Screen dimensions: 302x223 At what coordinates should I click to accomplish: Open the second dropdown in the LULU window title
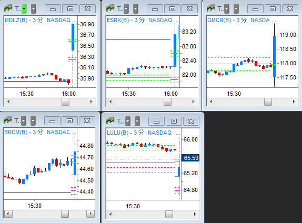[137, 121]
